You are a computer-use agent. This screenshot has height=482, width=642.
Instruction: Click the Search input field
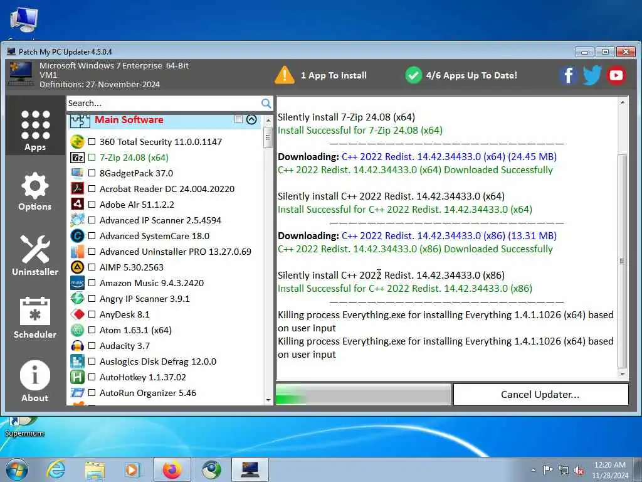(164, 104)
